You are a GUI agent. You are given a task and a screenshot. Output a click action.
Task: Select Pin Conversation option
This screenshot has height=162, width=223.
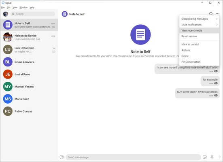[199, 62]
